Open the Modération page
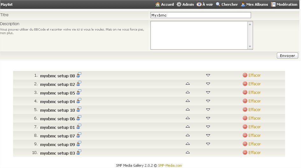Image resolution: width=301 pixels, height=168 pixels. pos(284,4)
